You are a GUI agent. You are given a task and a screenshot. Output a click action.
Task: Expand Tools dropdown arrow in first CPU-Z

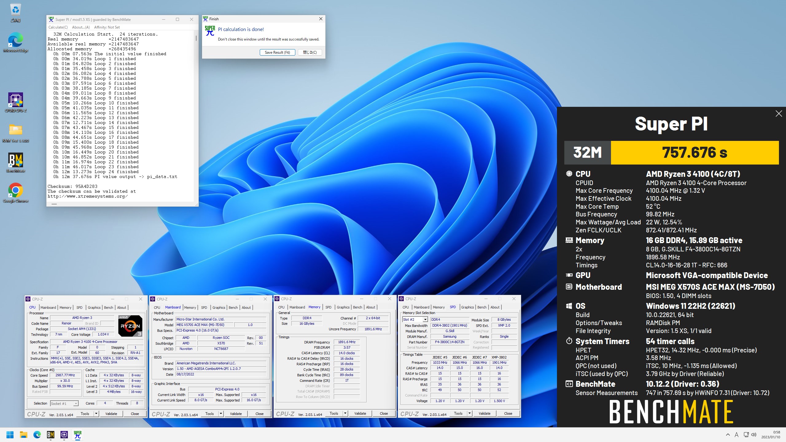click(x=96, y=414)
